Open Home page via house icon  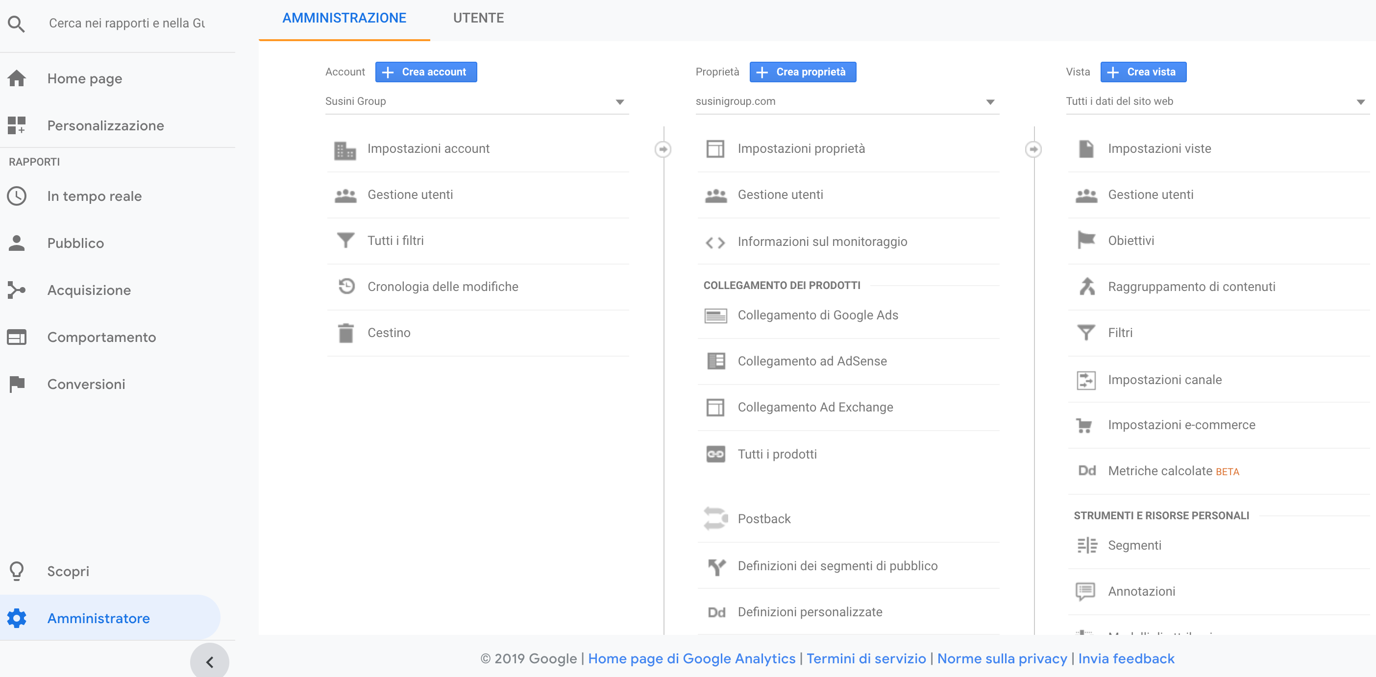pos(17,78)
